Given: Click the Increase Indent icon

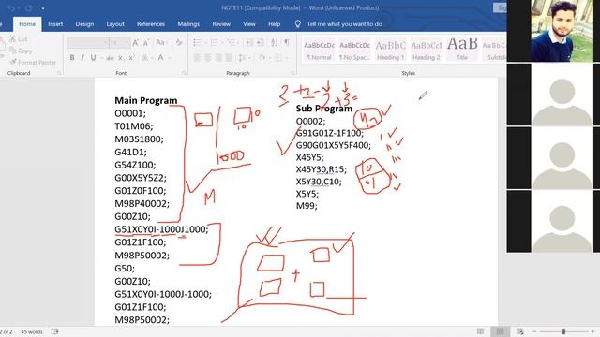Looking at the screenshot, I should click(x=260, y=42).
